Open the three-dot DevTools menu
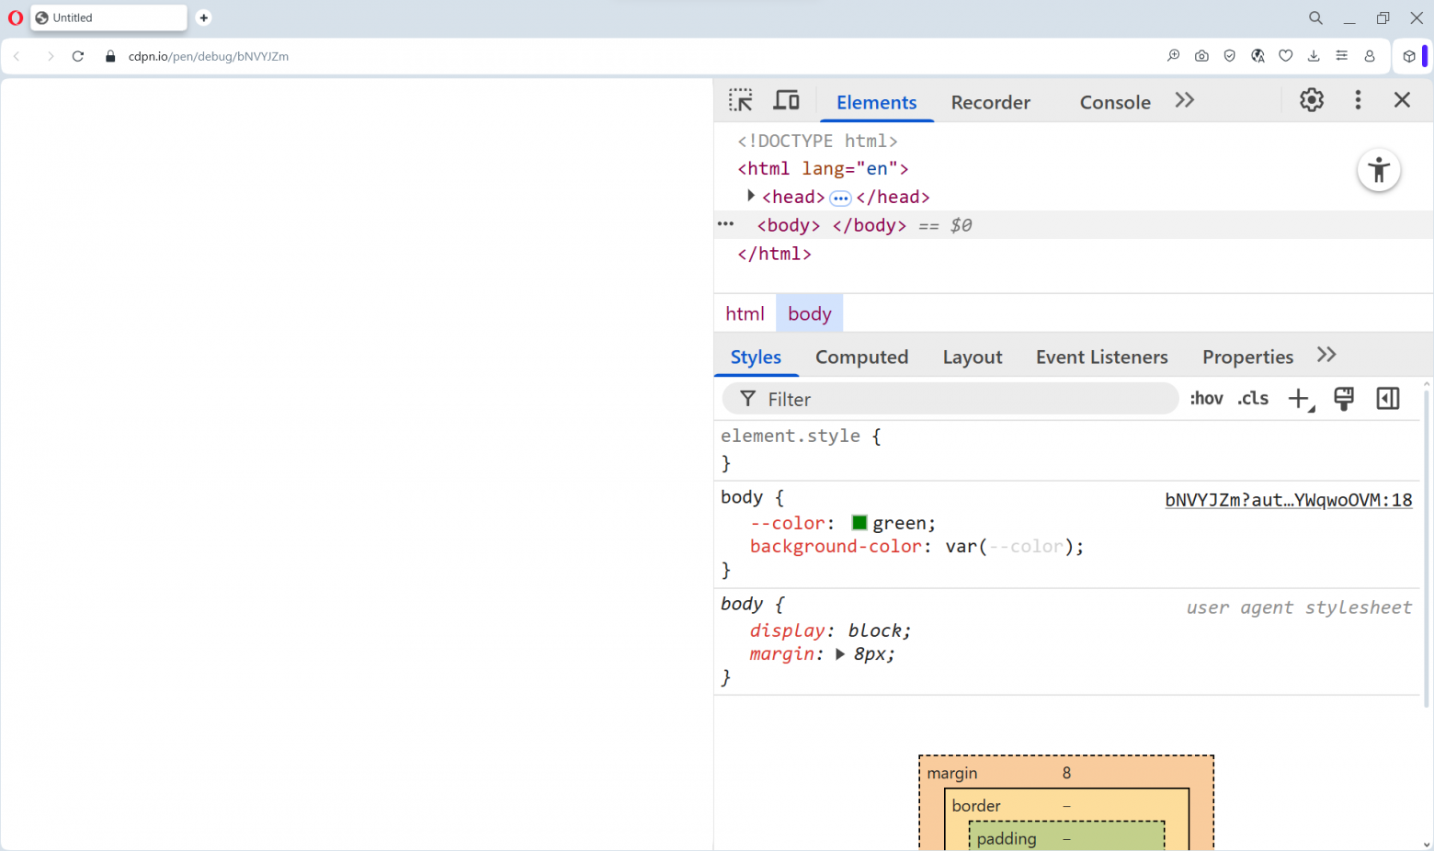 (1358, 100)
